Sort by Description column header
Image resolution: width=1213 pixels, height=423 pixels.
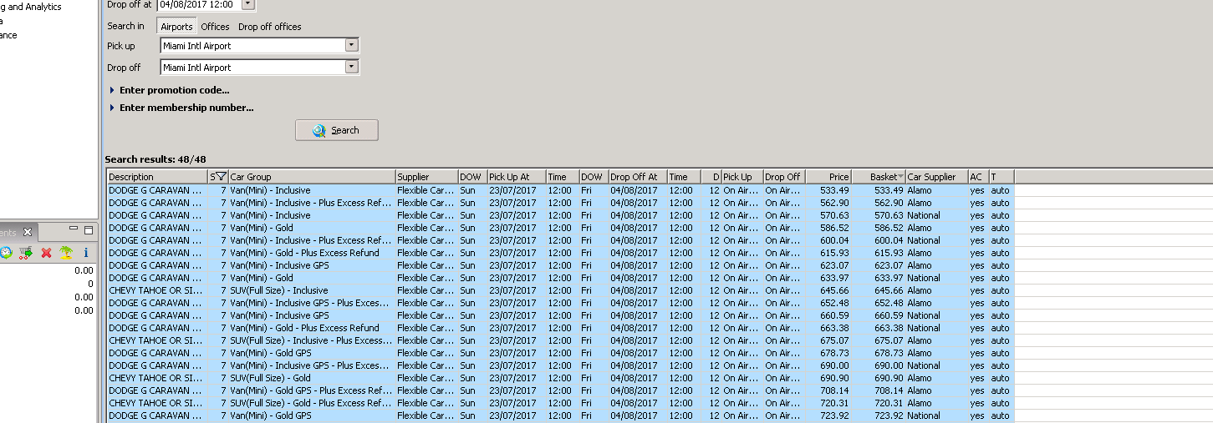(157, 177)
